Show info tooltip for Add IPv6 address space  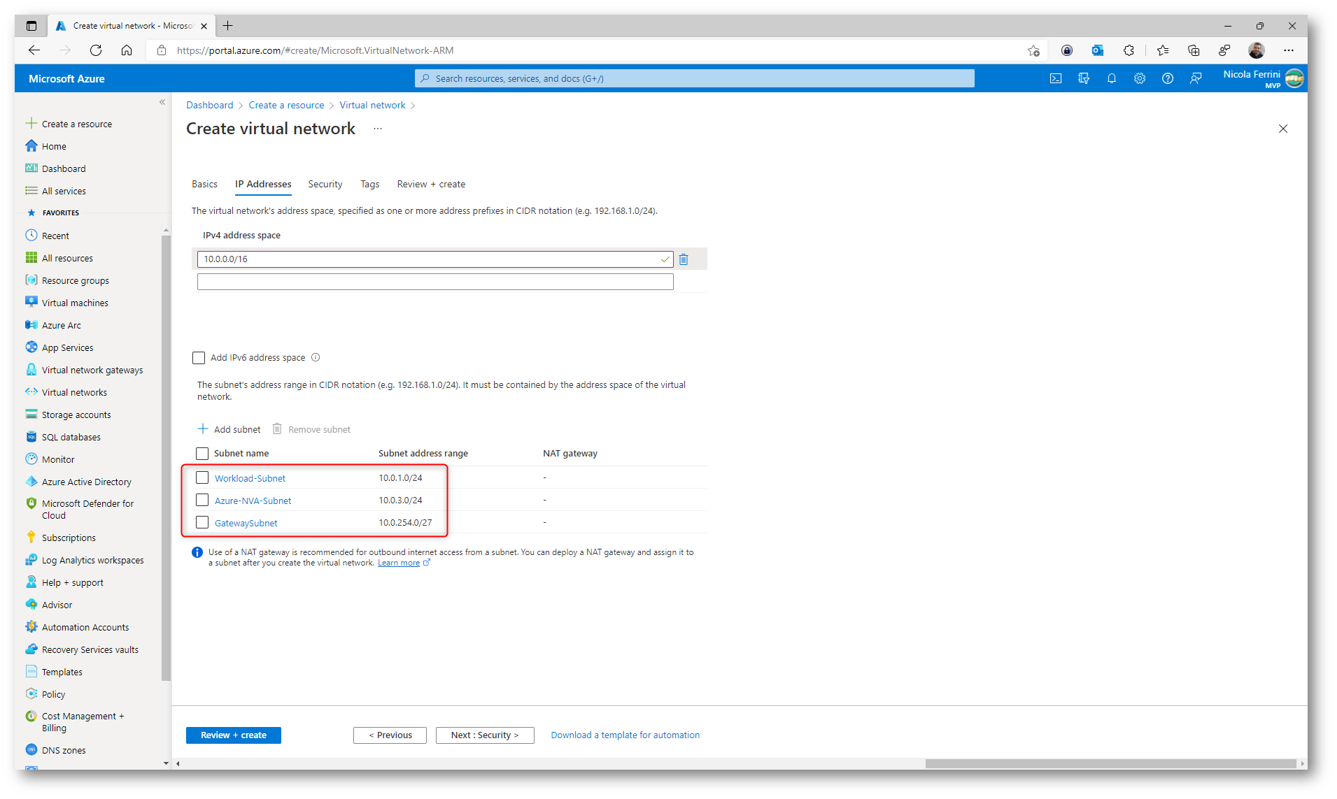coord(316,358)
